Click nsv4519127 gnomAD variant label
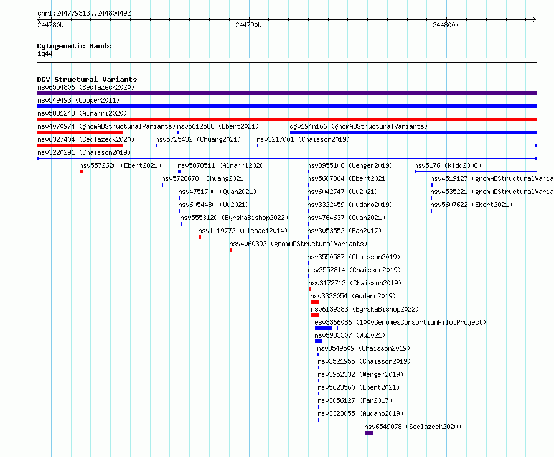The height and width of the screenshot is (457, 554). tap(492, 178)
